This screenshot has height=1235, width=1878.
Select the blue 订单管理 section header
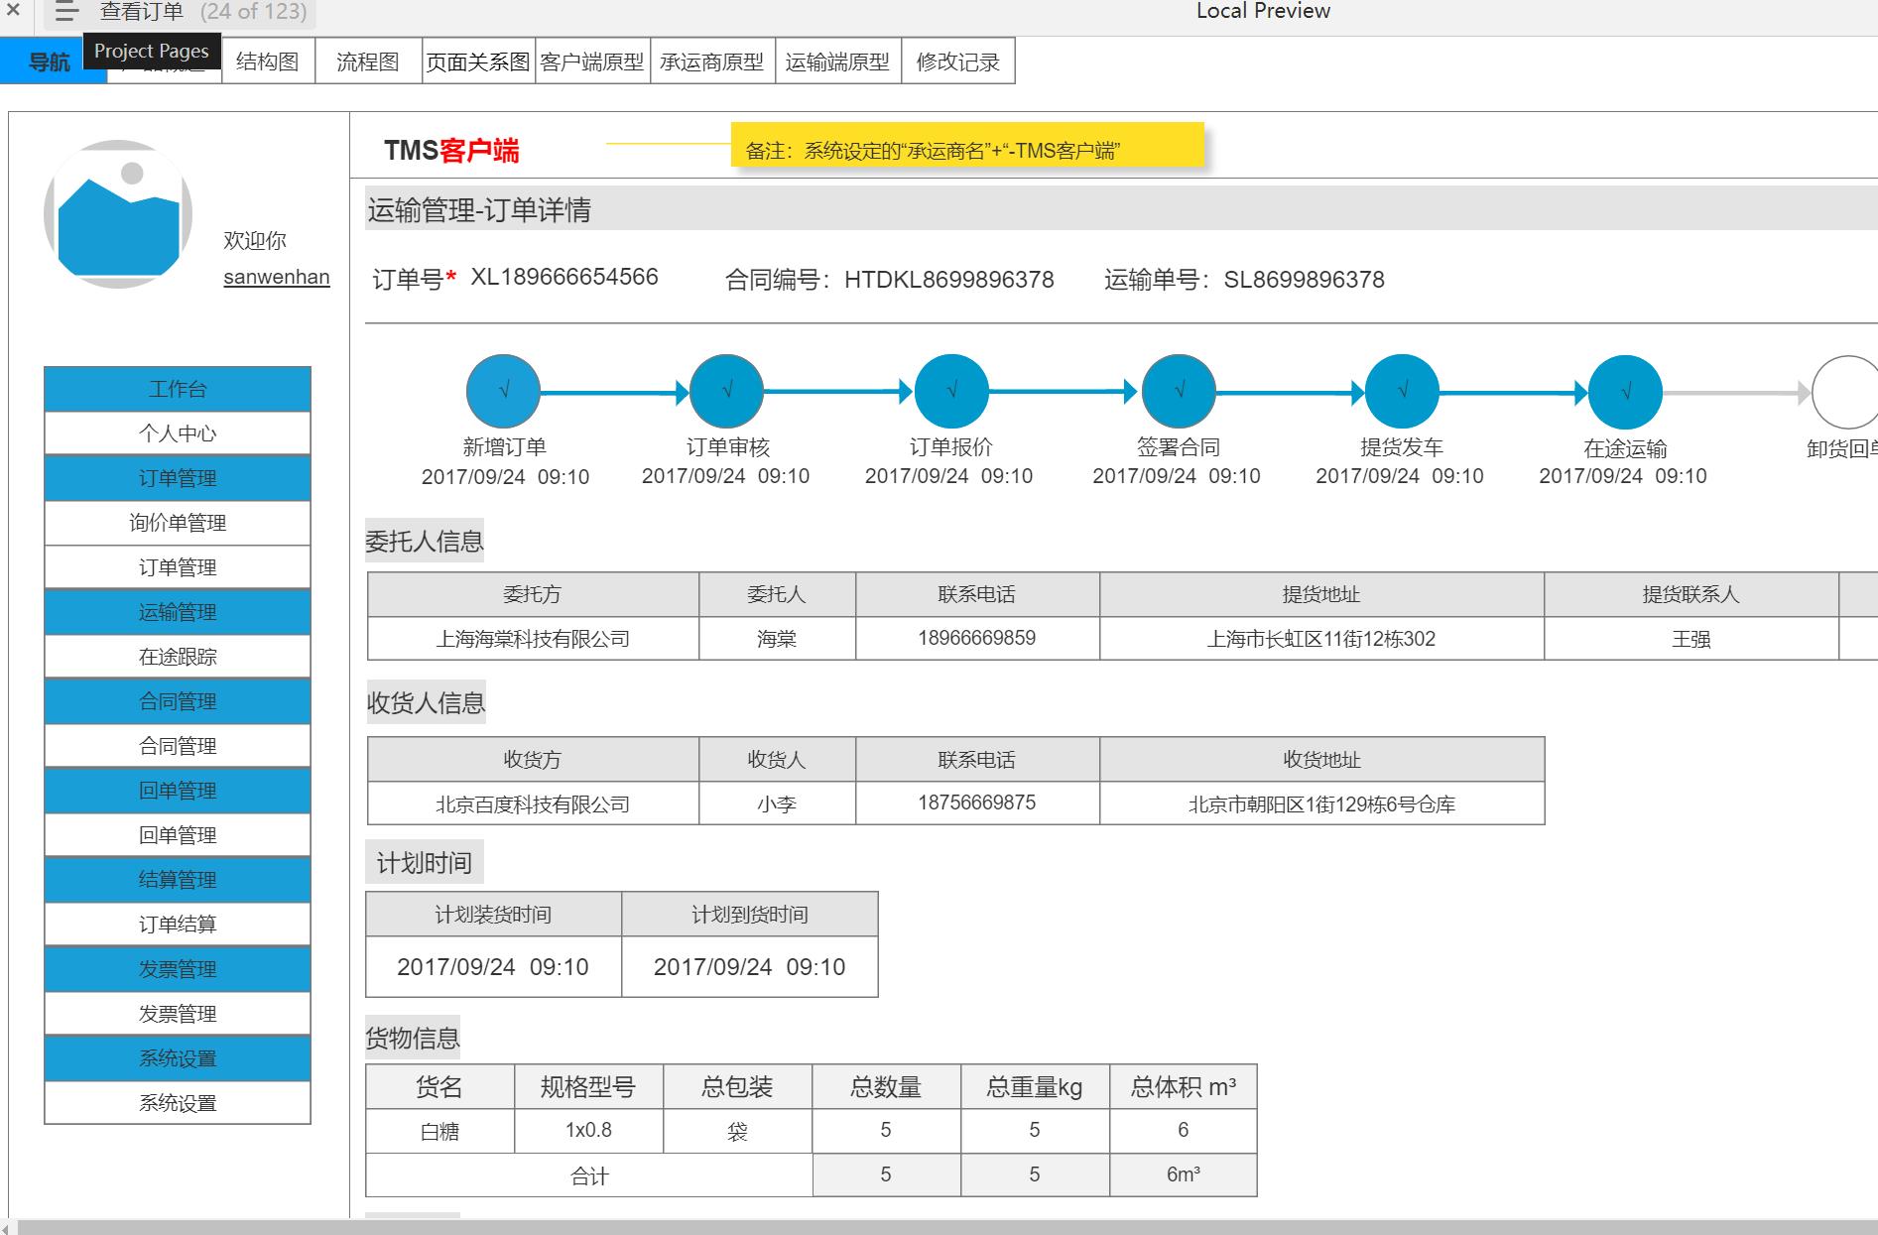click(178, 478)
